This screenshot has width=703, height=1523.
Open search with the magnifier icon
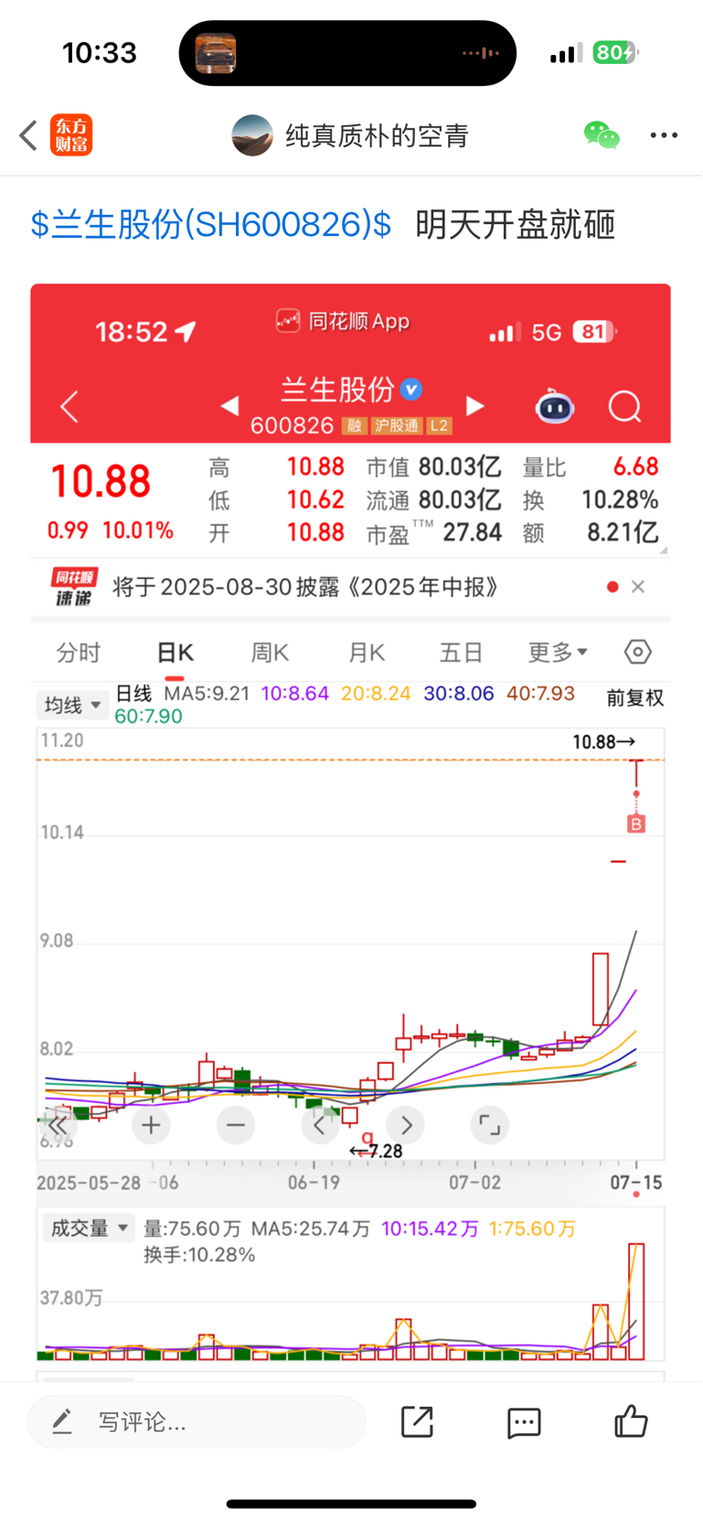(625, 406)
